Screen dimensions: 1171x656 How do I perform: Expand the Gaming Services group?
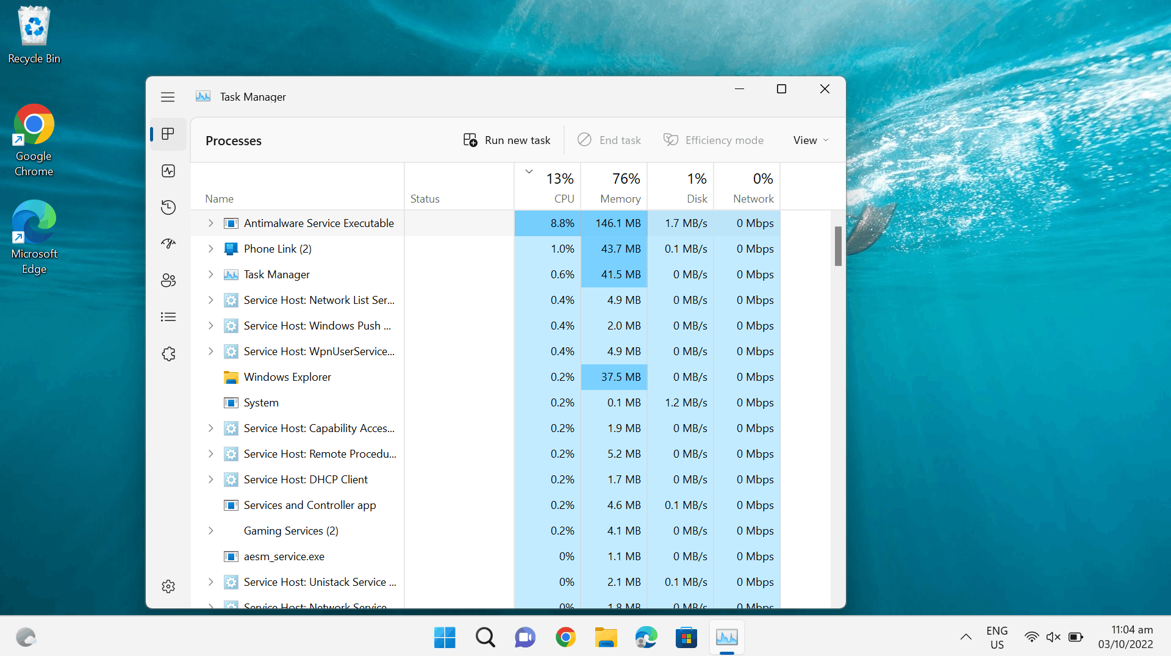point(210,531)
